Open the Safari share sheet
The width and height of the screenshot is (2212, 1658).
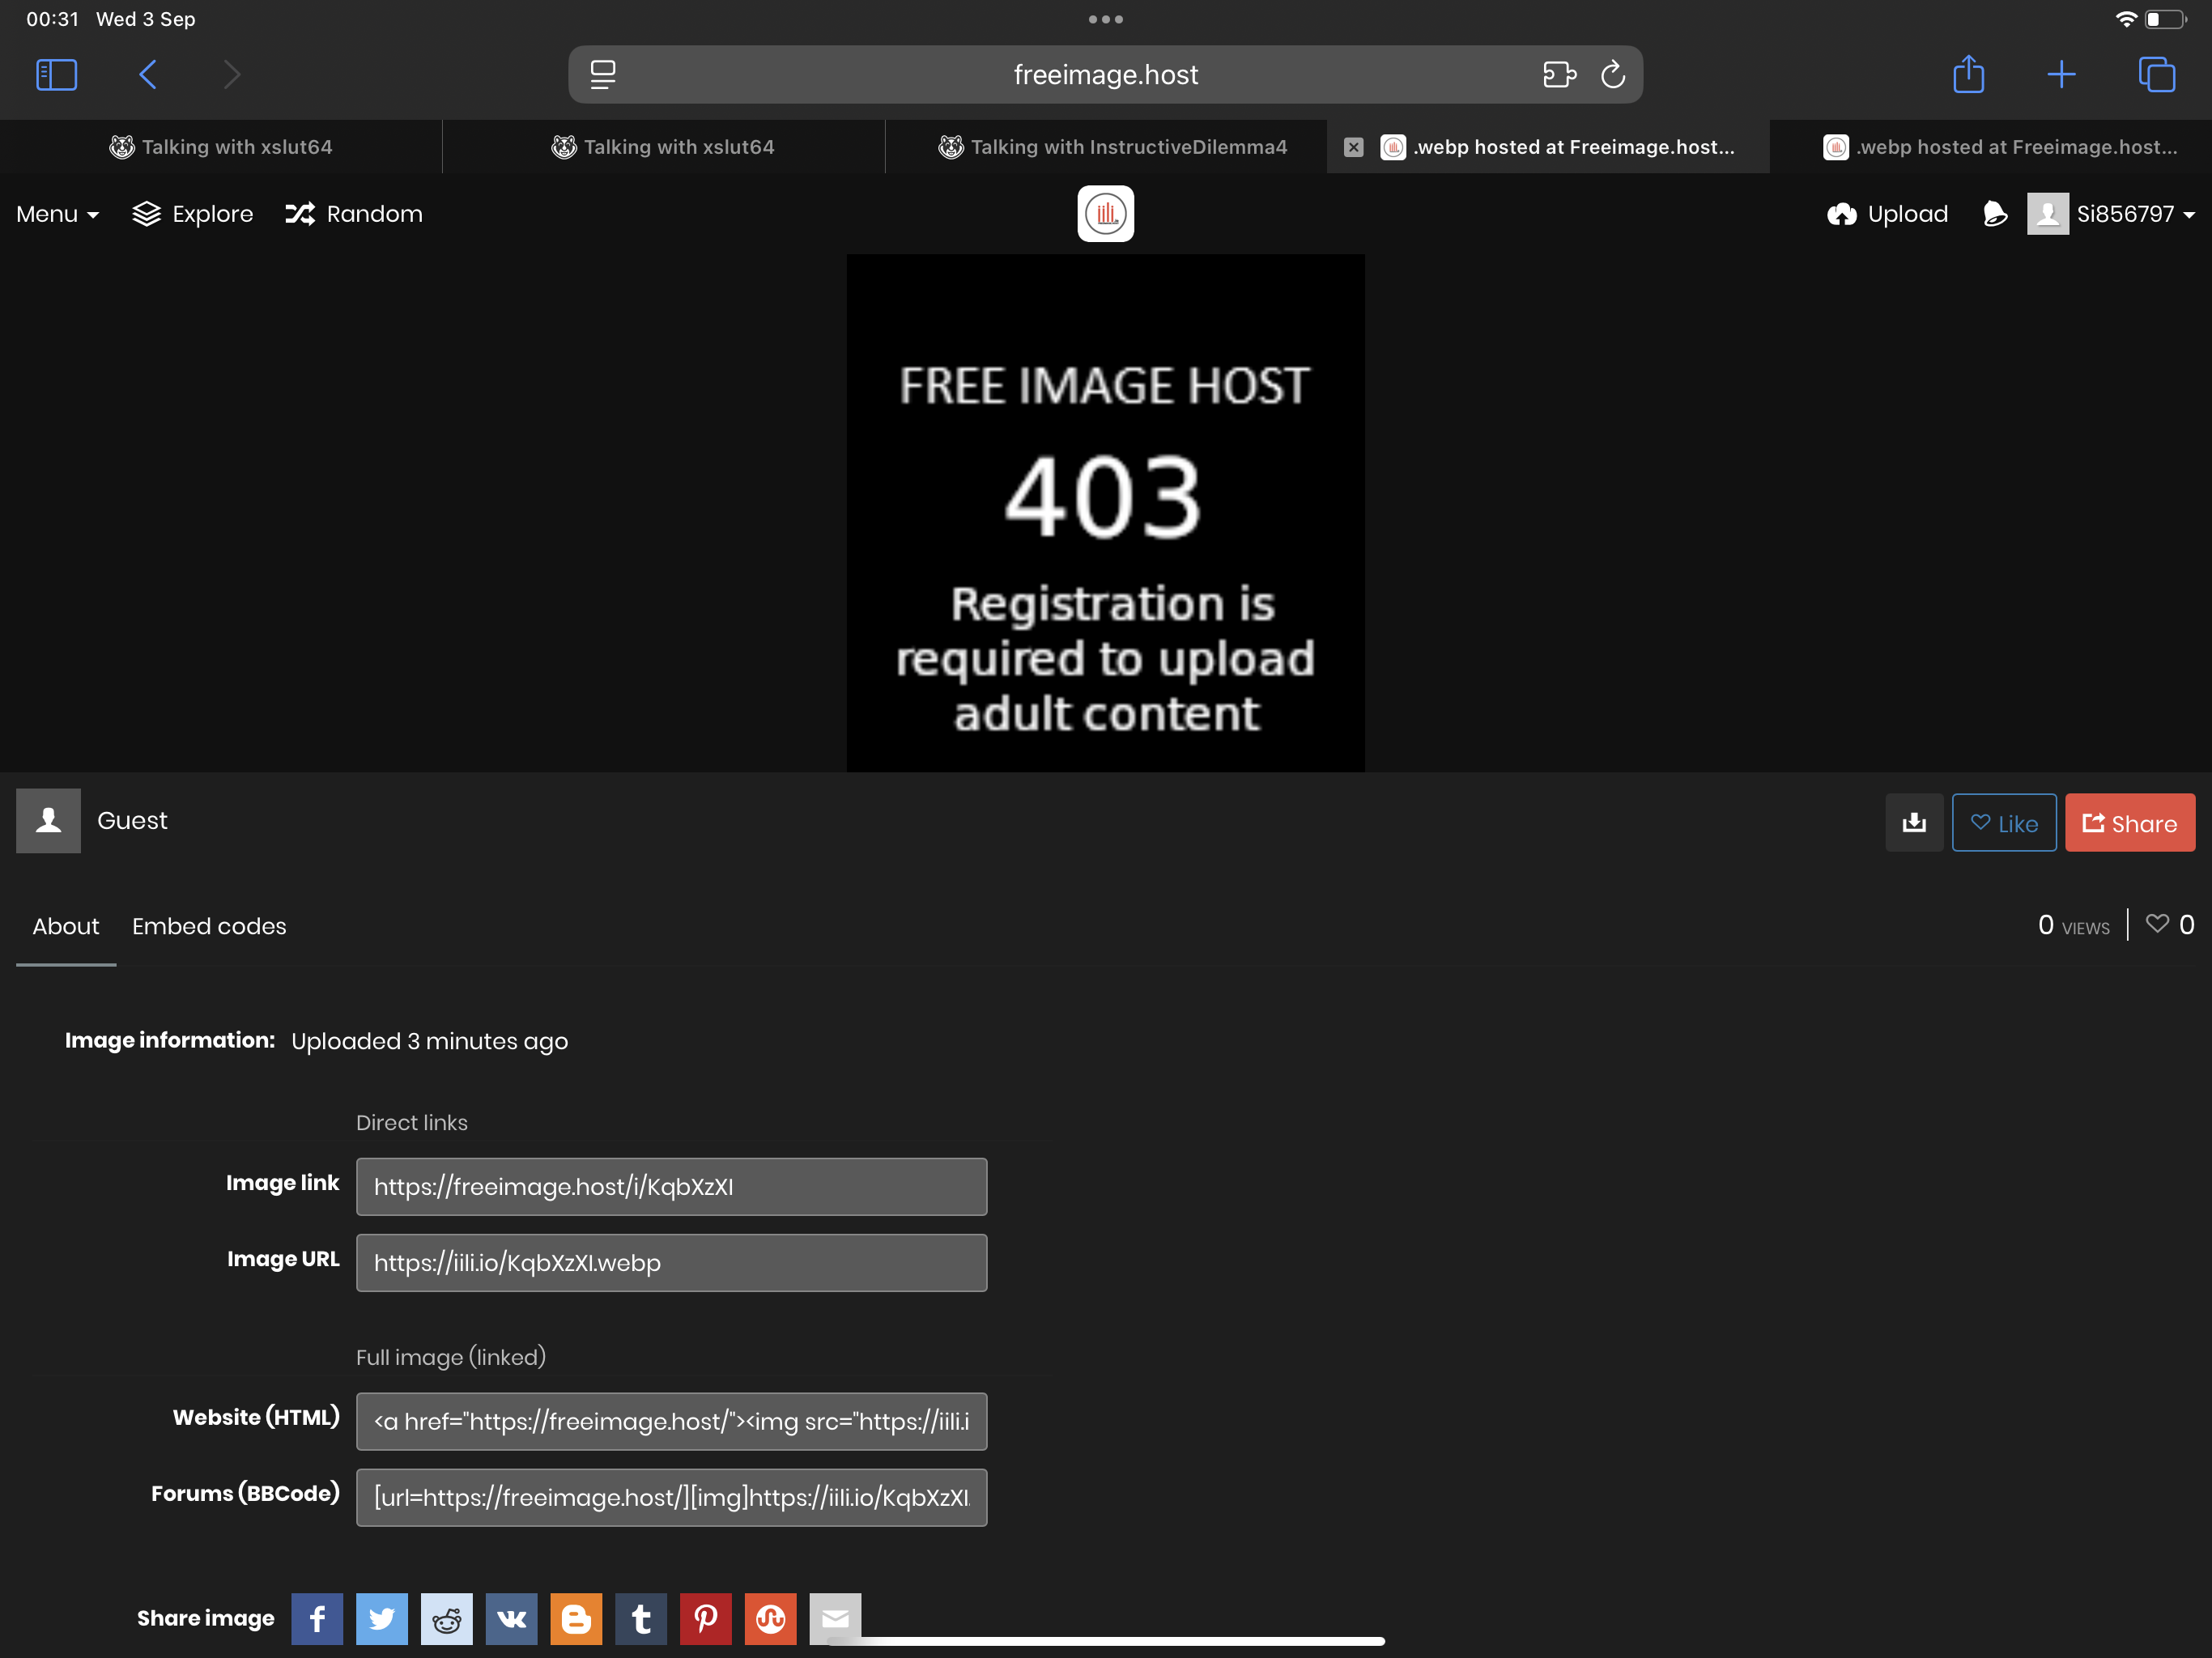pyautogui.click(x=1969, y=74)
